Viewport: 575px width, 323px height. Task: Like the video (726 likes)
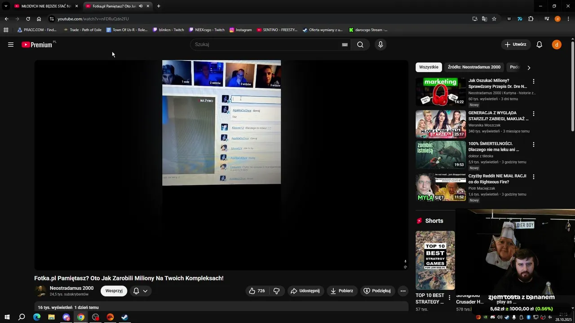pyautogui.click(x=257, y=291)
